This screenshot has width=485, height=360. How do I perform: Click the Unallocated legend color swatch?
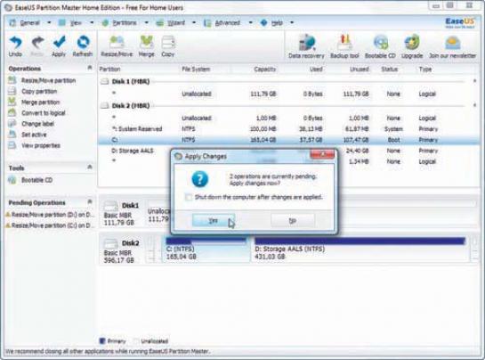pyautogui.click(x=135, y=340)
